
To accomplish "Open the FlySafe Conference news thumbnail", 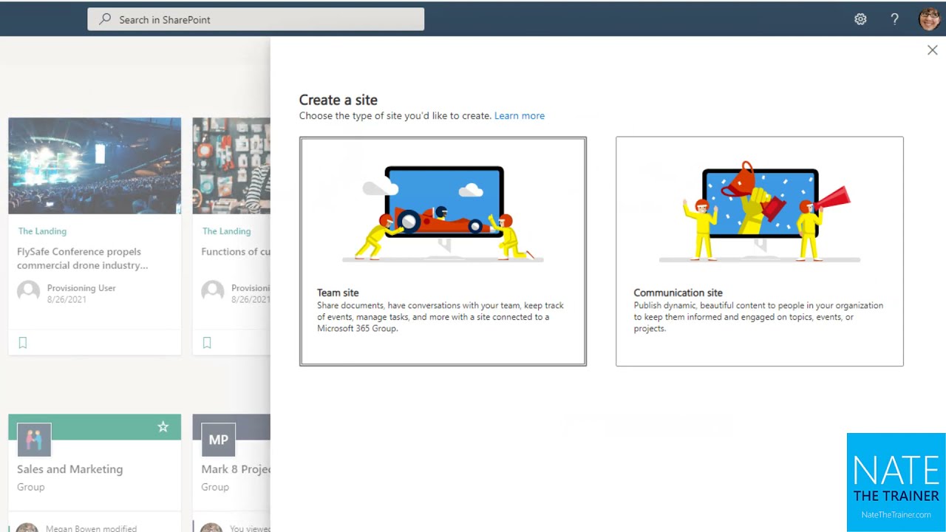I will 95,166.
